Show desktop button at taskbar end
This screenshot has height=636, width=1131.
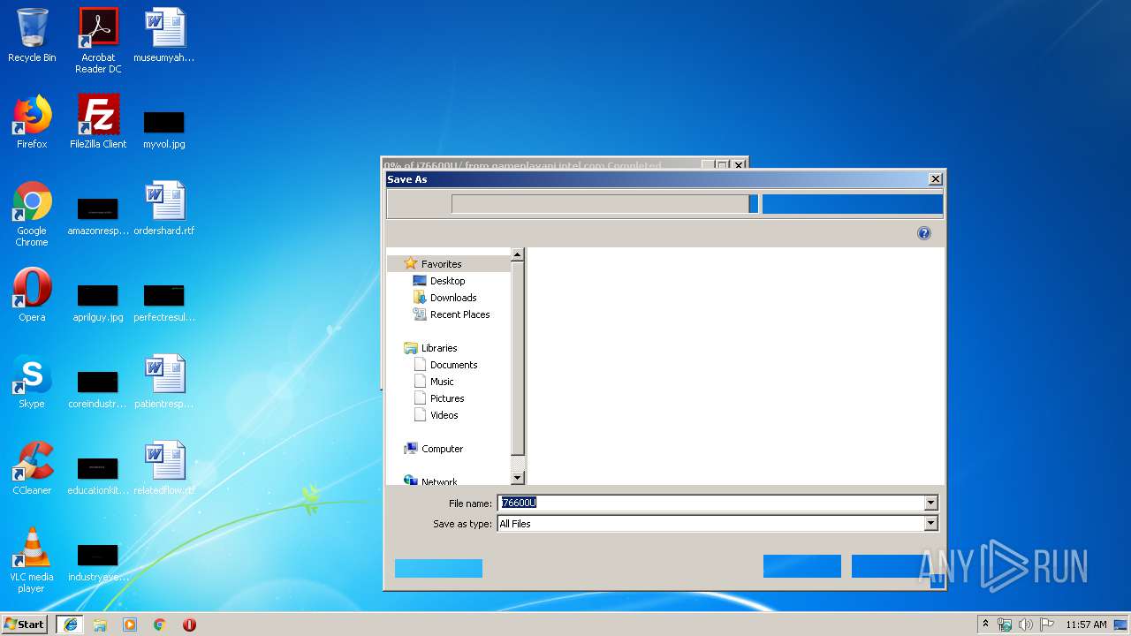point(1122,625)
